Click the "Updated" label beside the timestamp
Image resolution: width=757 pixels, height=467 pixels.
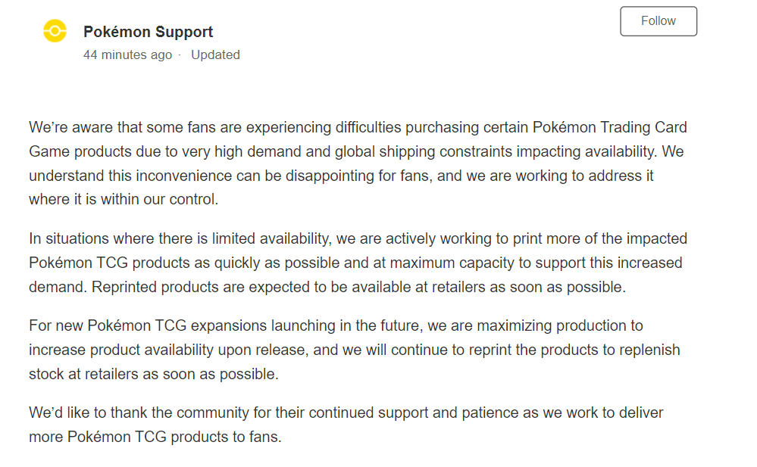point(215,54)
